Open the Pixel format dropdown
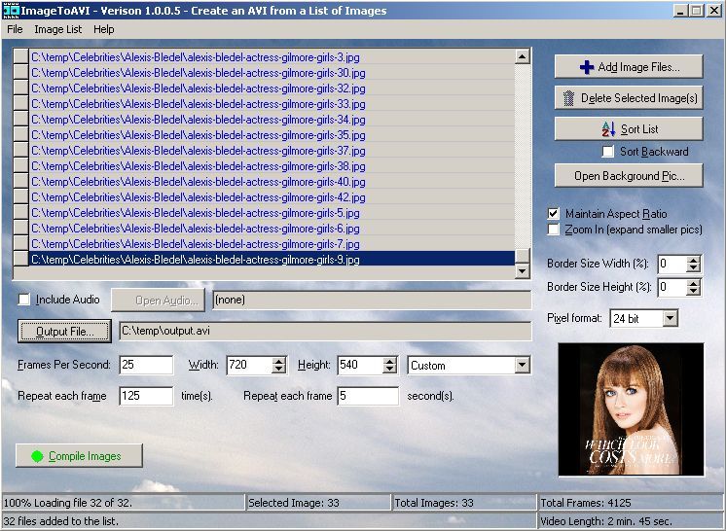726x531 pixels. 670,318
